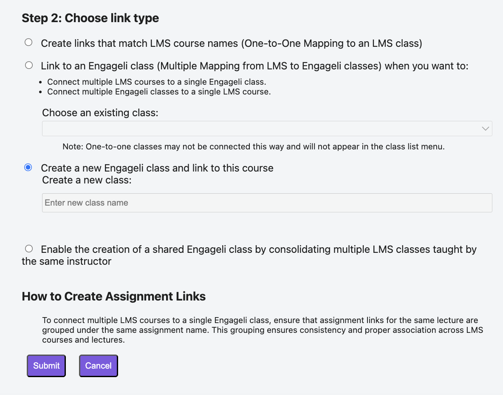Click the bullet 'Connect multiple Engageli classes to a single LMS course'
The width and height of the screenshot is (503, 395).
pyautogui.click(x=159, y=92)
